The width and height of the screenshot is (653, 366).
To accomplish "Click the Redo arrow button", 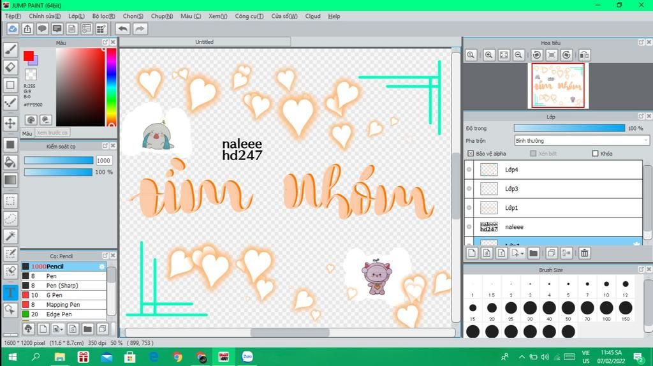I will tap(140, 29).
